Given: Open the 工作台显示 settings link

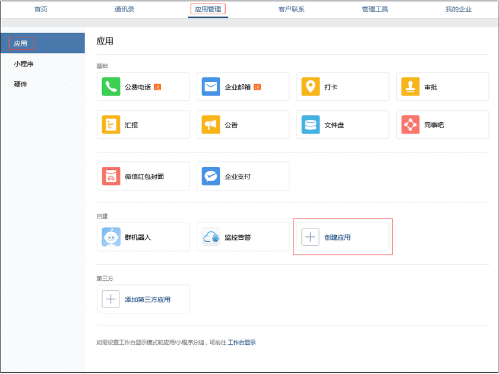Looking at the screenshot, I should [243, 343].
